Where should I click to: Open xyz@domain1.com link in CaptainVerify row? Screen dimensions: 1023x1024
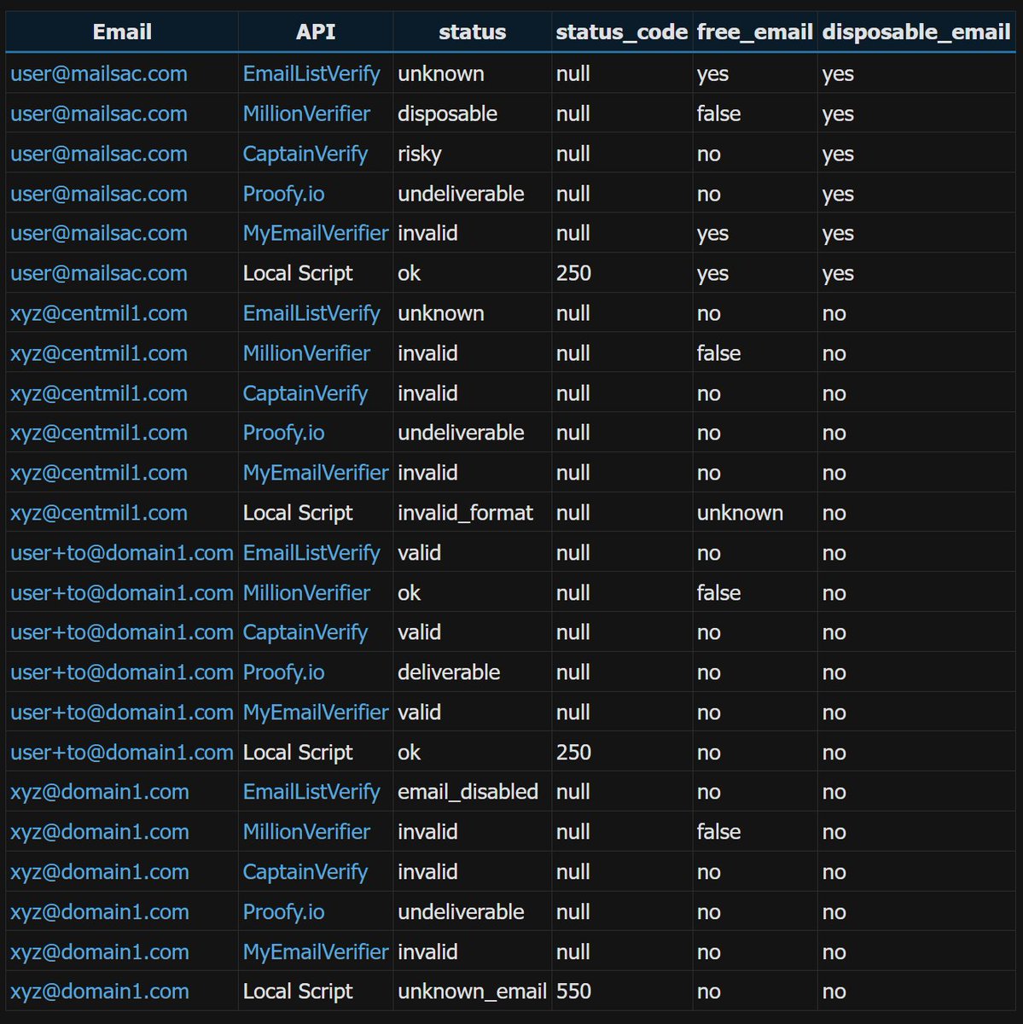tap(100, 872)
